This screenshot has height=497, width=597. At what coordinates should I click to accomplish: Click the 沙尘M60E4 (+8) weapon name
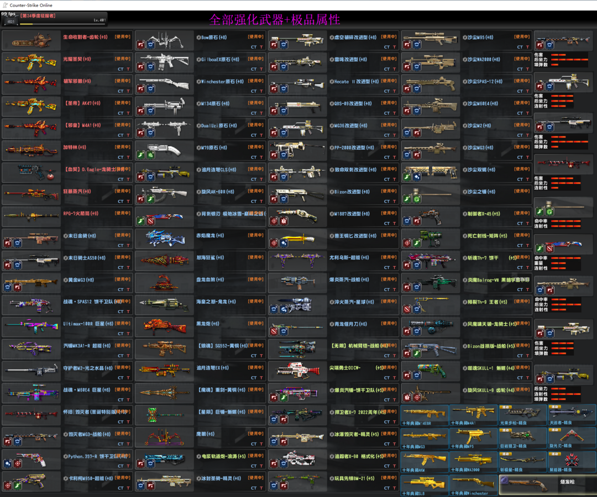click(x=483, y=103)
